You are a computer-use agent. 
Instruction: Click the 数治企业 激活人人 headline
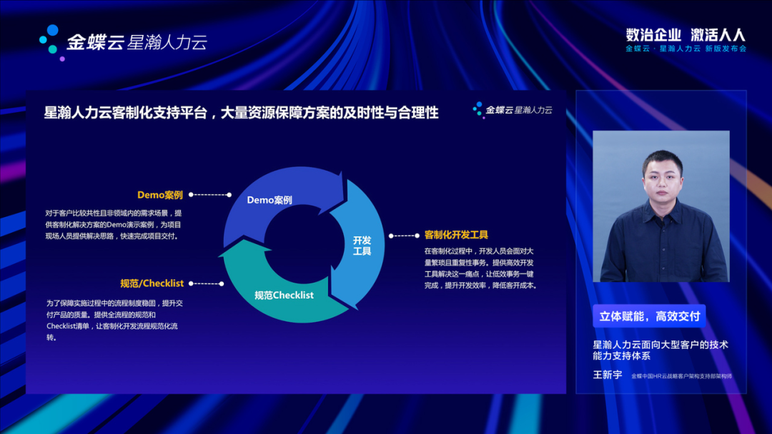coord(686,35)
